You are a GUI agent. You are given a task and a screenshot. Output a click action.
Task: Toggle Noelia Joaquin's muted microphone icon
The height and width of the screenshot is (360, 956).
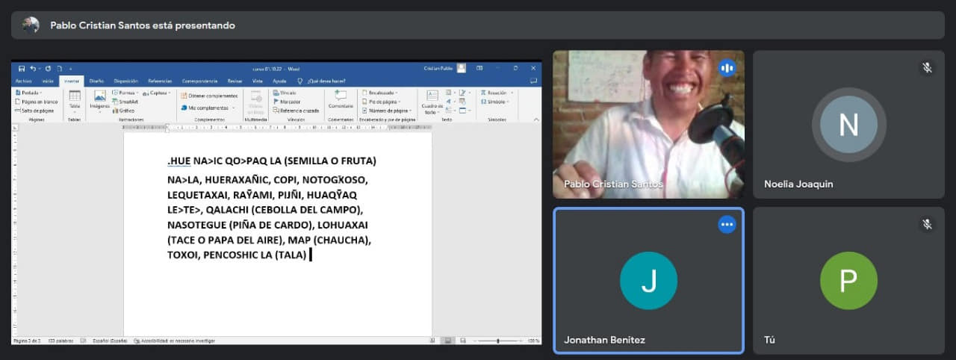[927, 68]
